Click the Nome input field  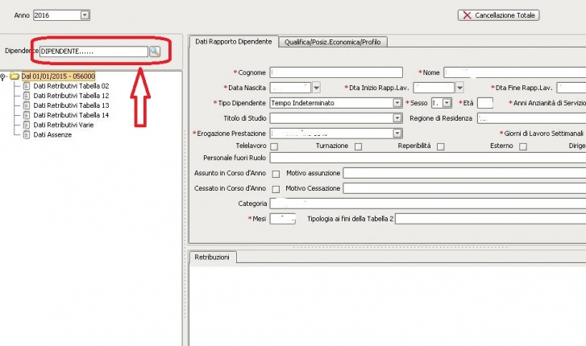pos(514,72)
